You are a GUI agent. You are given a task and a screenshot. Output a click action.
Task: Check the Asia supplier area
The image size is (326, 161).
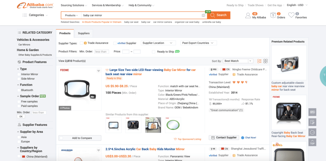(x=19, y=137)
